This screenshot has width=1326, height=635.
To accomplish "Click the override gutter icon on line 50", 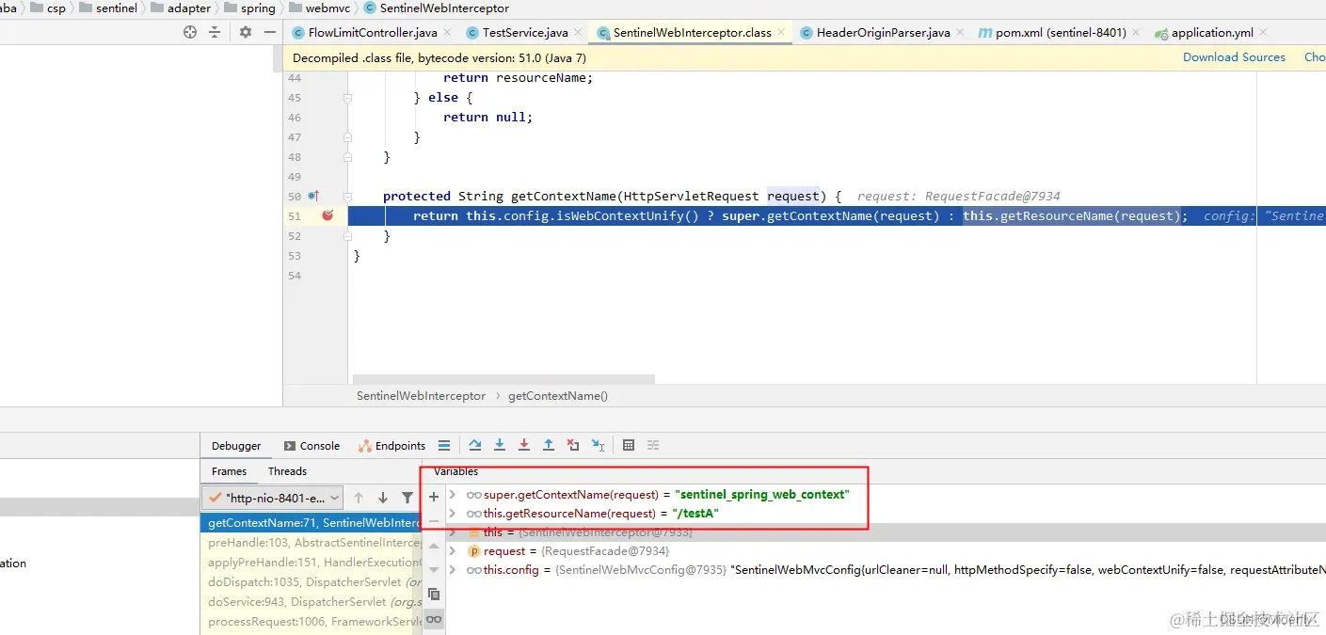I will [x=314, y=196].
